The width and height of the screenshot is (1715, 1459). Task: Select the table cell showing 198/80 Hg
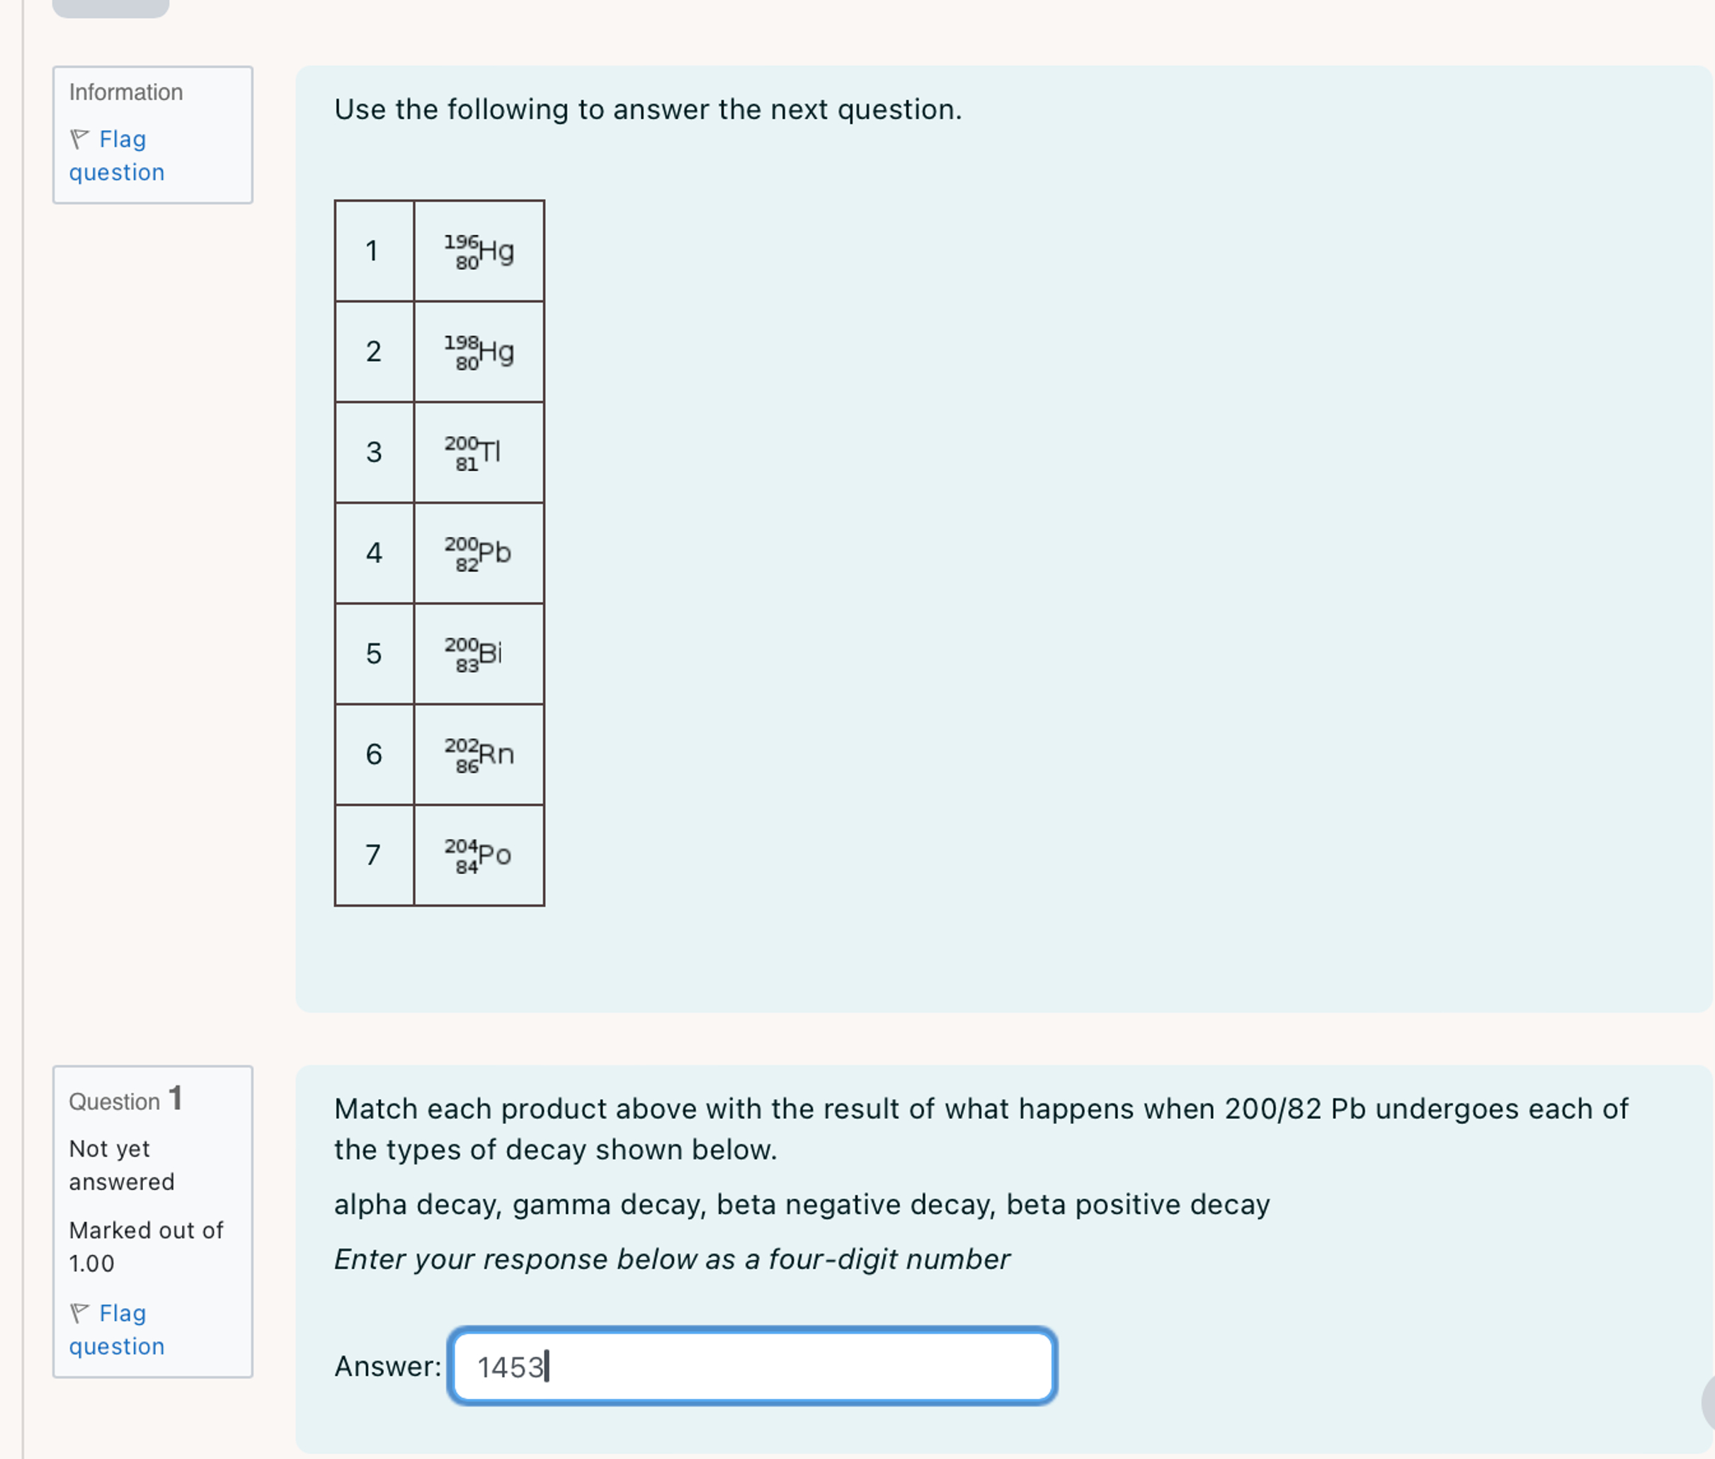[478, 351]
